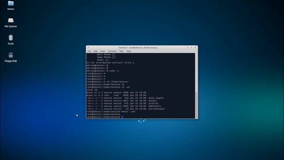Close the Terminal window
The width and height of the screenshot is (284, 160).
click(195, 48)
